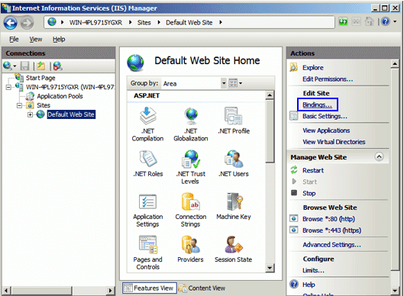Click View Applications link
The height and width of the screenshot is (296, 404).
pos(326,130)
